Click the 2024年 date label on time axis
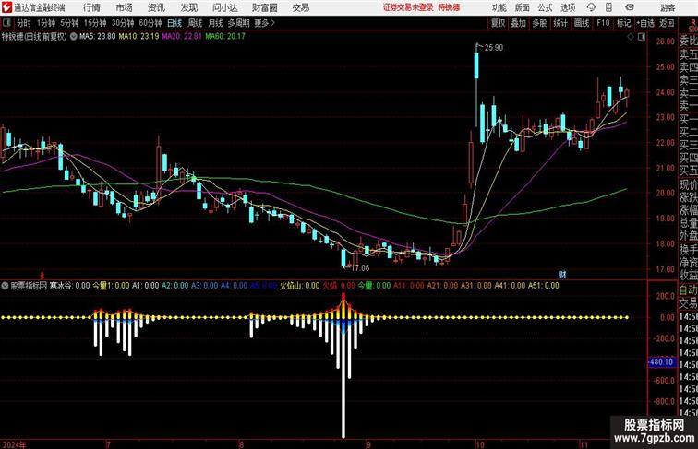The image size is (698, 449). click(x=15, y=444)
